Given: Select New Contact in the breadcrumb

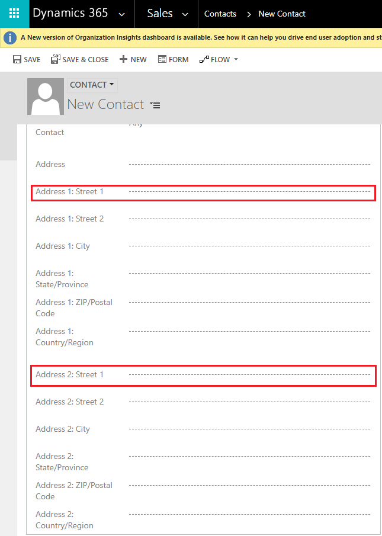Looking at the screenshot, I should [x=282, y=14].
